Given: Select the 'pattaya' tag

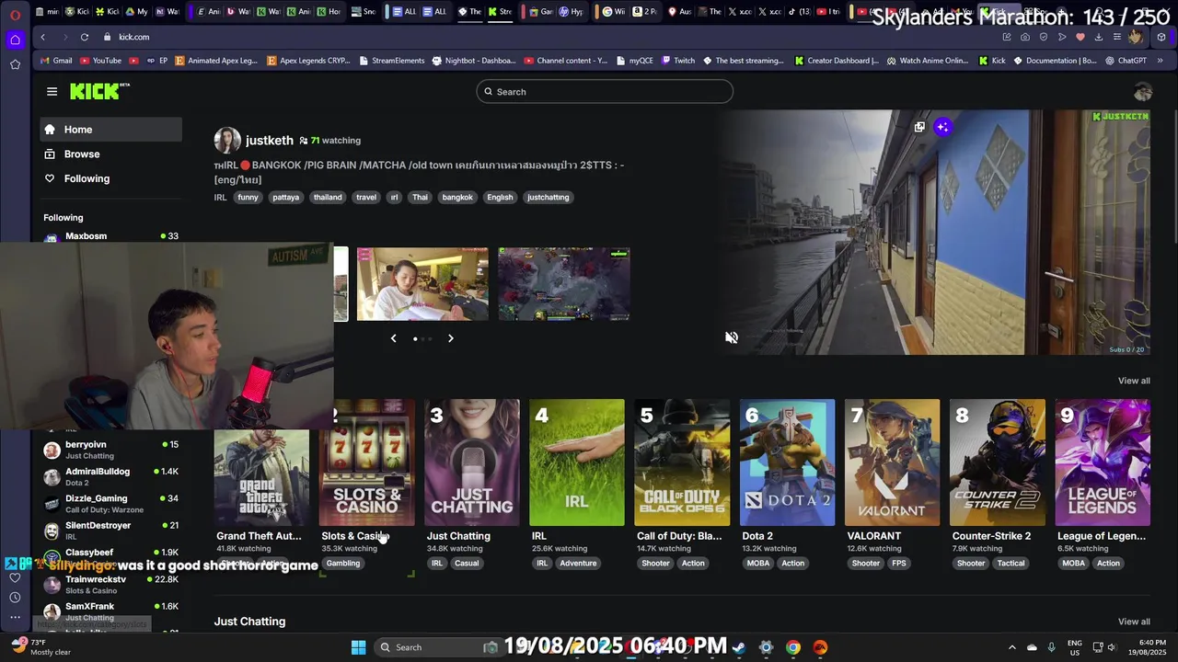Looking at the screenshot, I should click(286, 197).
